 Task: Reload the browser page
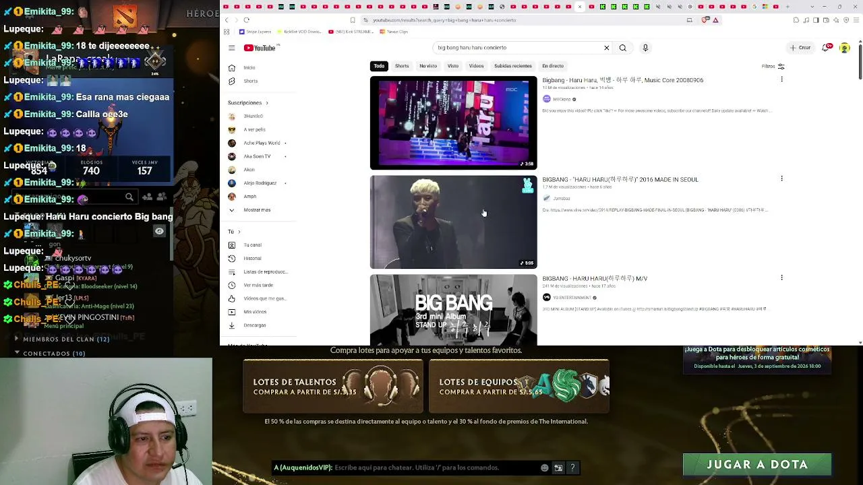(x=247, y=20)
